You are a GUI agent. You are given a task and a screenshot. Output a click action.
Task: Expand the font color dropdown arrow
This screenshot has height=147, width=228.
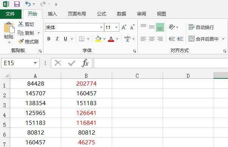tap(117, 39)
